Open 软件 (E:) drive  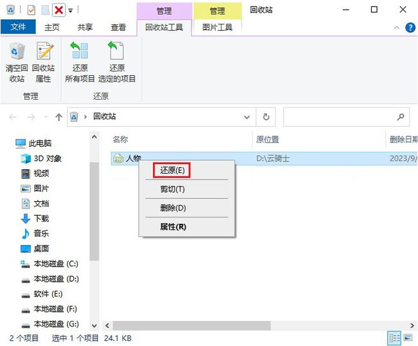42,294
